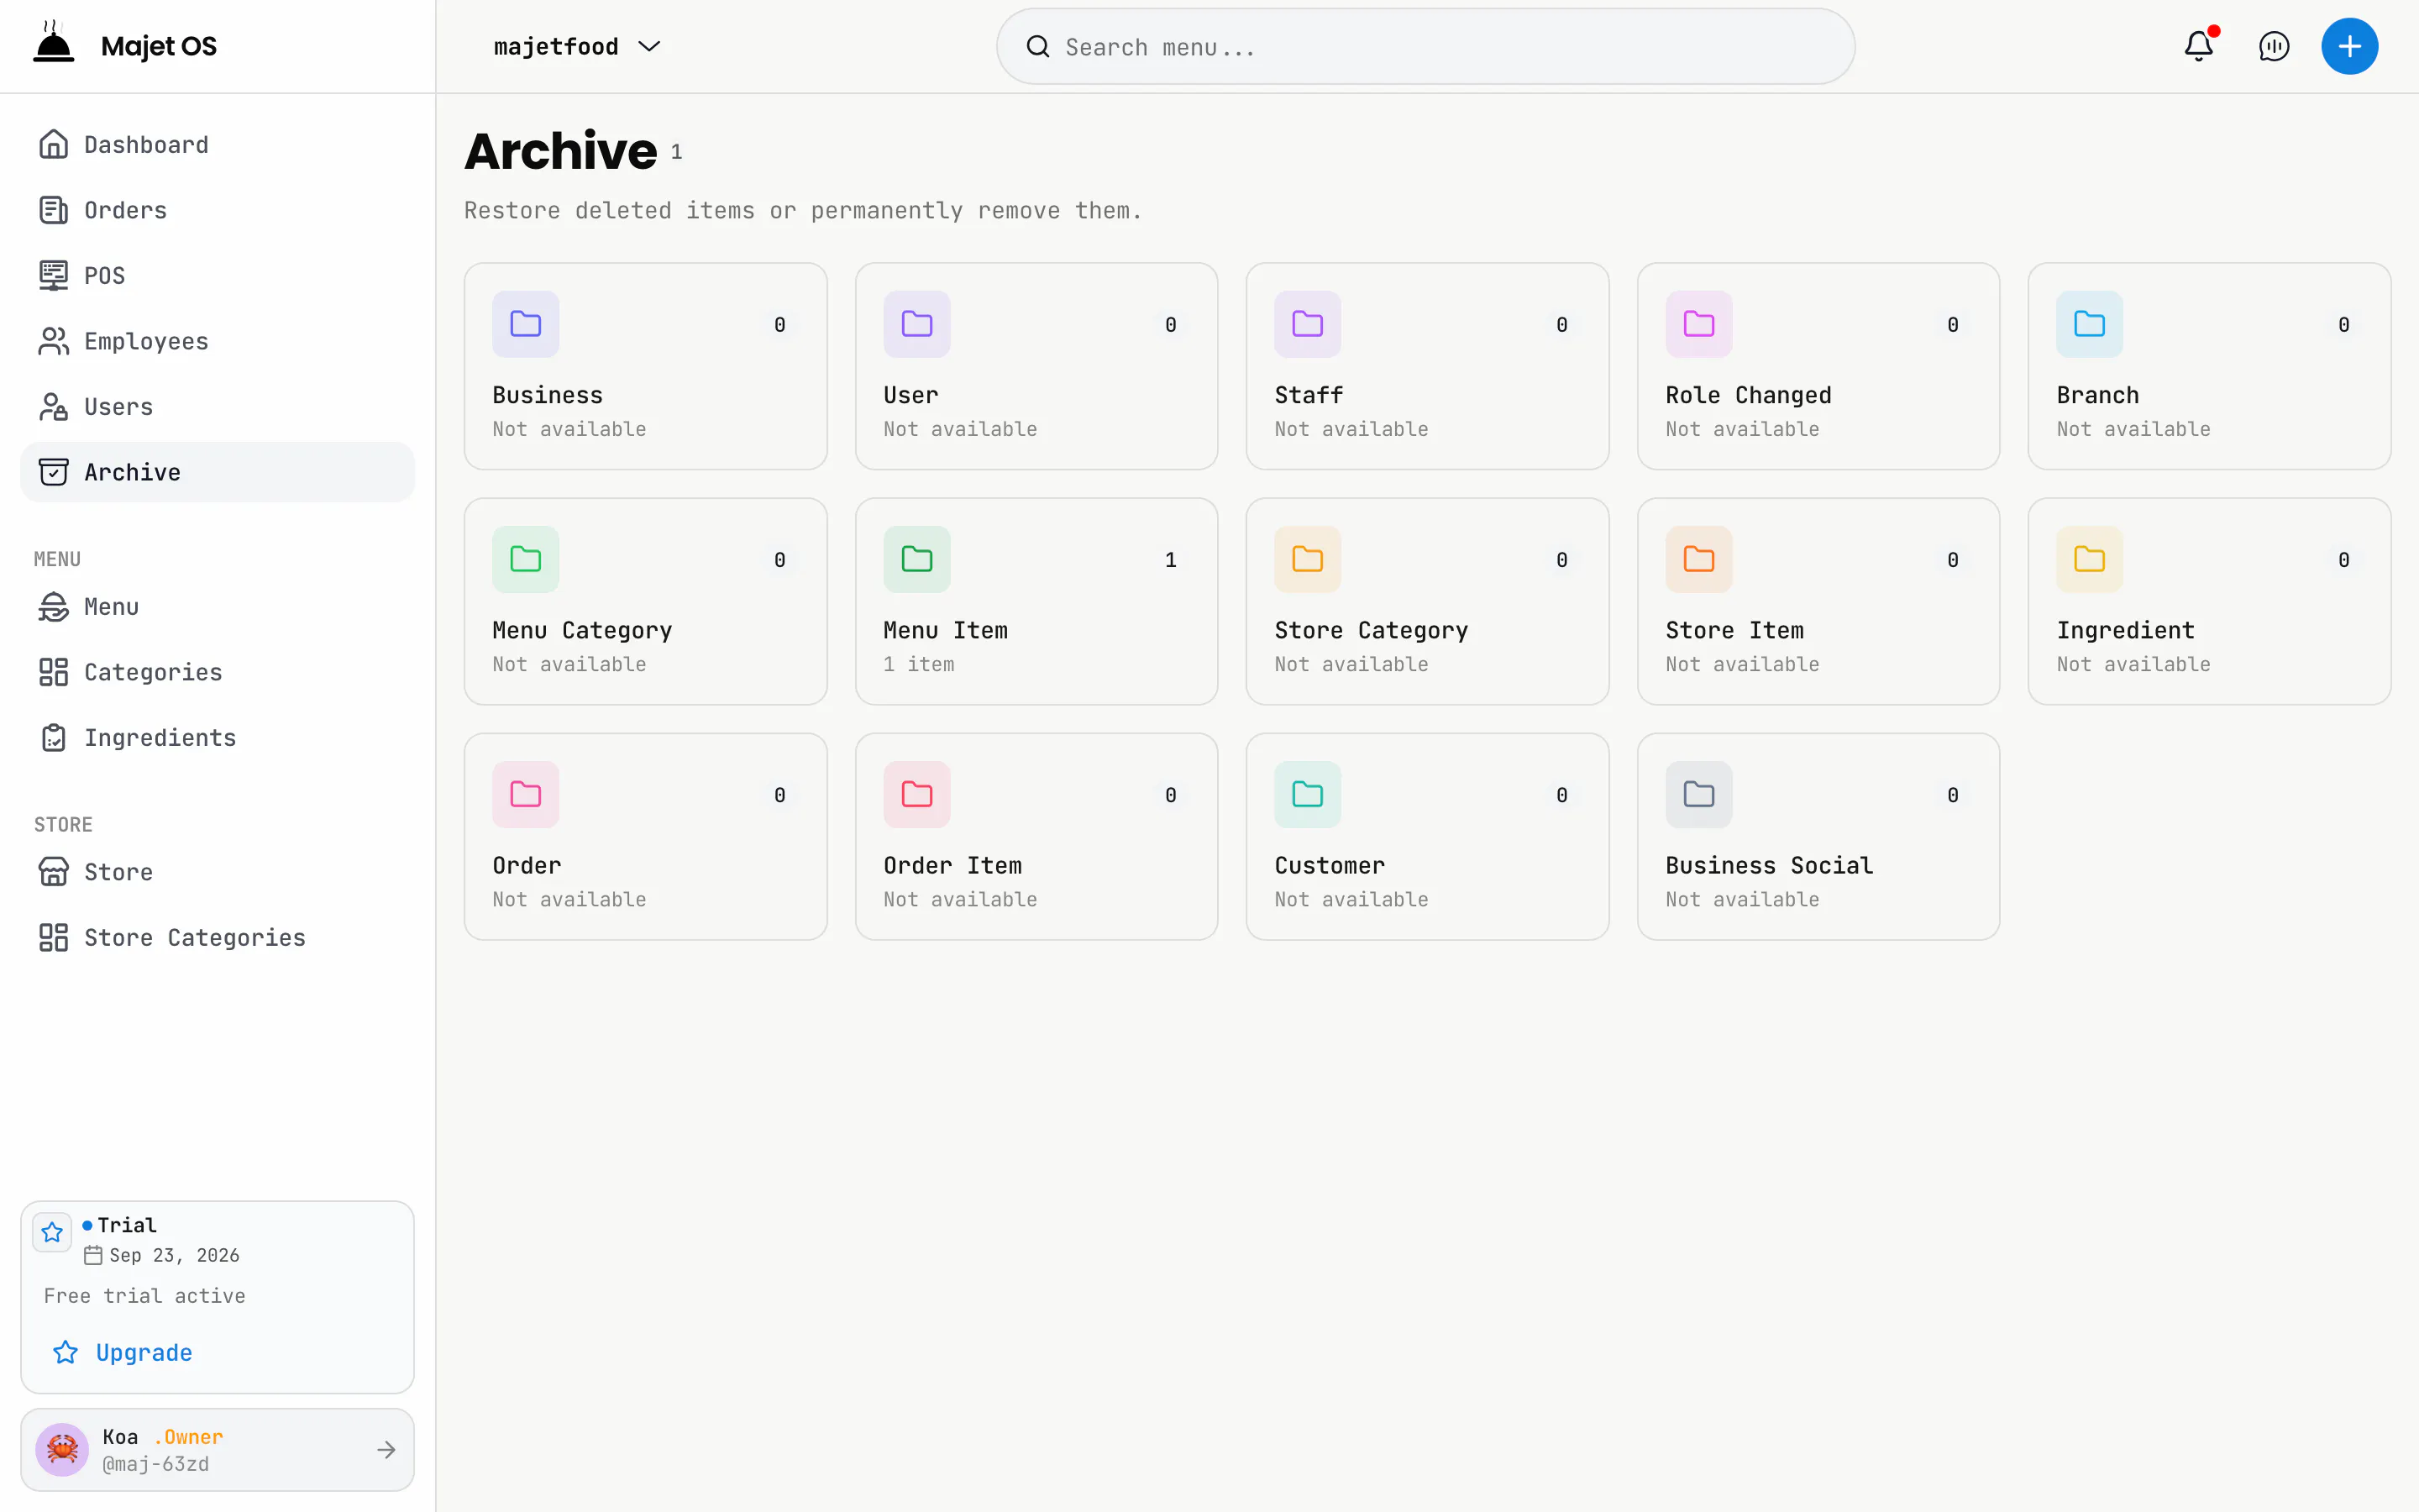The image size is (2419, 1512).
Task: Click the Trial star badge icon
Action: pyautogui.click(x=52, y=1232)
